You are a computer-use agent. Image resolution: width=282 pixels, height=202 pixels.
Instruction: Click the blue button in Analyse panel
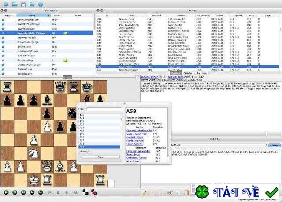click(275, 146)
